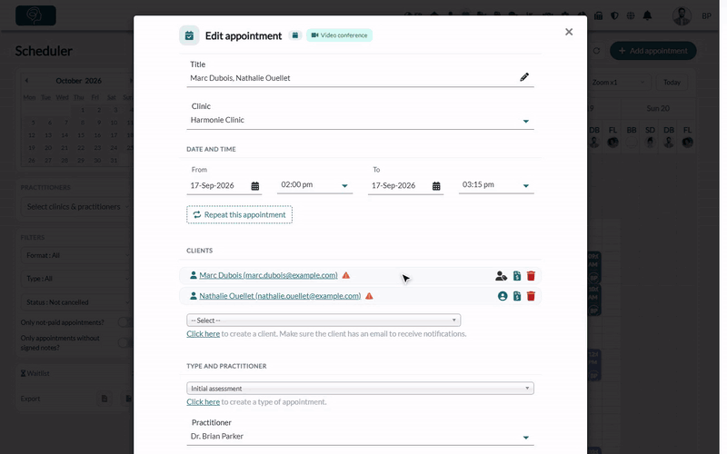Click the pencil icon to edit the title

(x=524, y=77)
